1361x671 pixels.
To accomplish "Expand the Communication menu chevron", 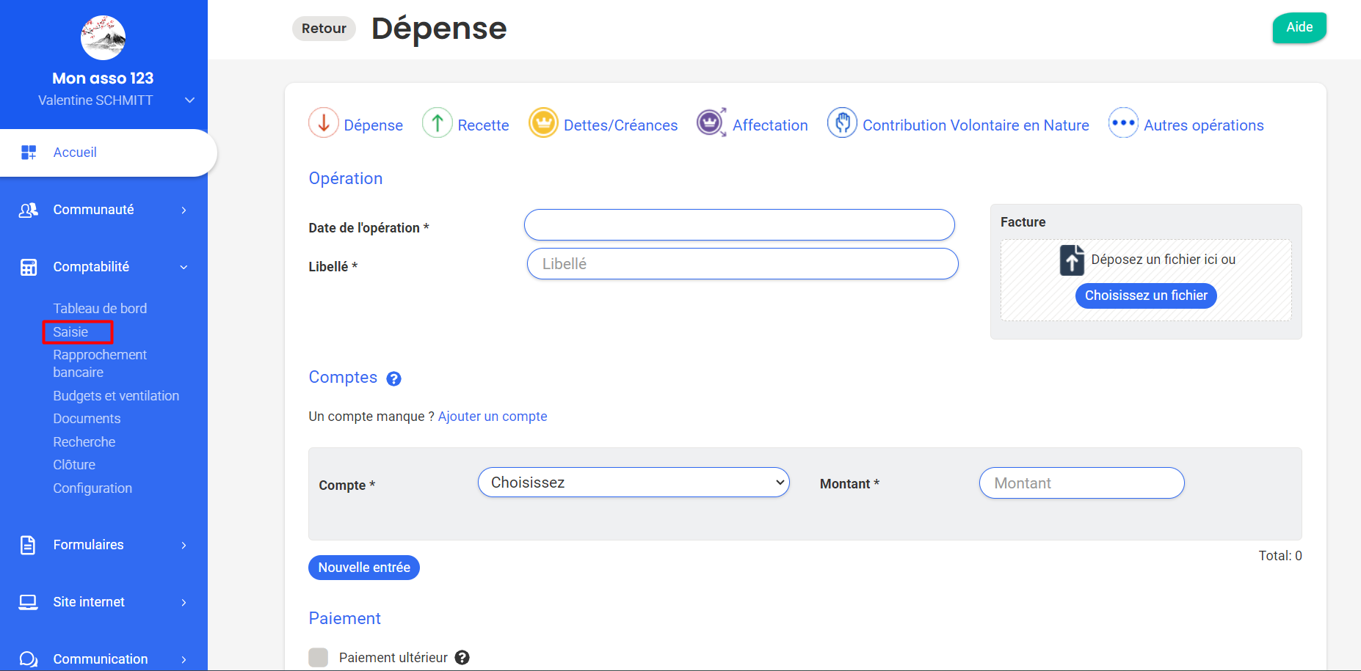I will pos(184,660).
